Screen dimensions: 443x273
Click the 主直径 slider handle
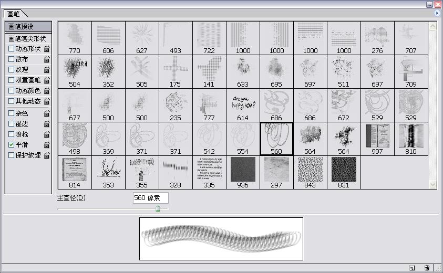pyautogui.click(x=158, y=208)
